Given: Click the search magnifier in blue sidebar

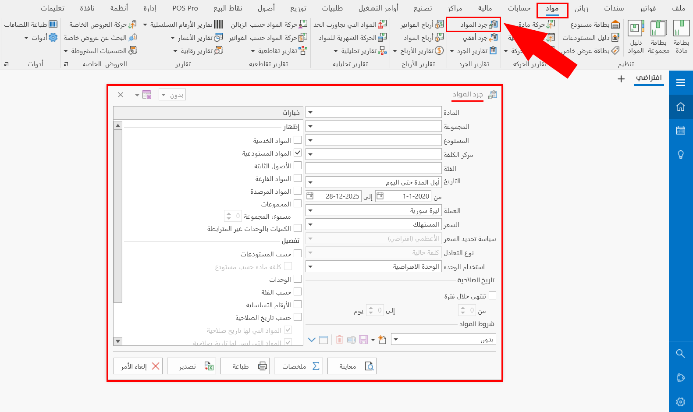Looking at the screenshot, I should tap(681, 353).
